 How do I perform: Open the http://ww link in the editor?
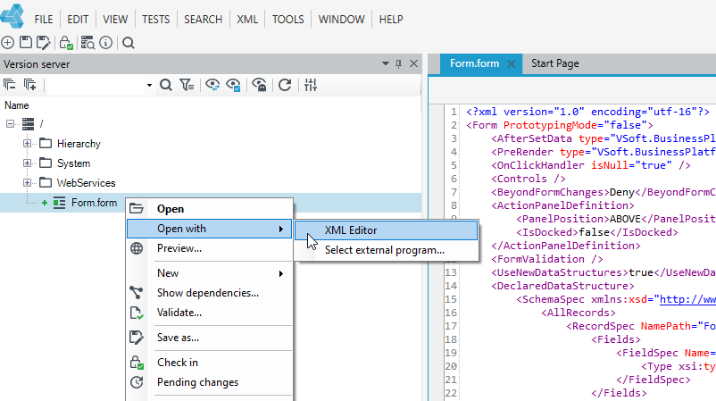point(687,299)
